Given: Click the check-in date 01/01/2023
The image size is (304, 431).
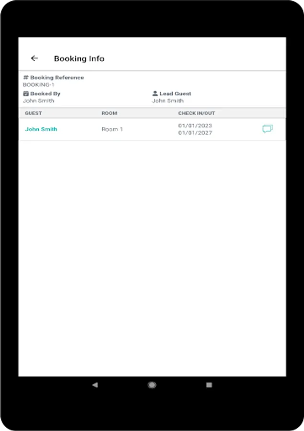Looking at the screenshot, I should coord(195,125).
